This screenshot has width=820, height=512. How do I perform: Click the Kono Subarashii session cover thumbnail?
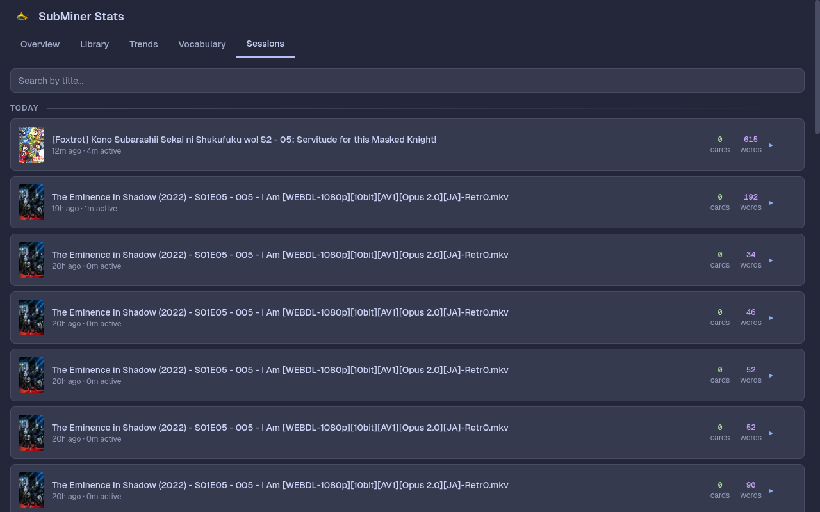[x=31, y=145]
